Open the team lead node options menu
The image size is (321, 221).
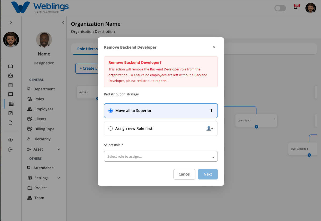tap(274, 119)
